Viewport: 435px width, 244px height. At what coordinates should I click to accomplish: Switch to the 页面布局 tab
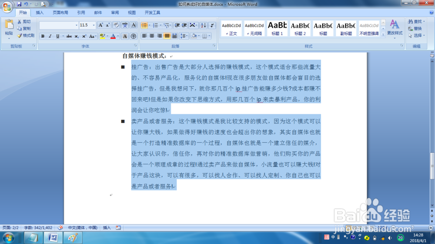click(x=60, y=13)
